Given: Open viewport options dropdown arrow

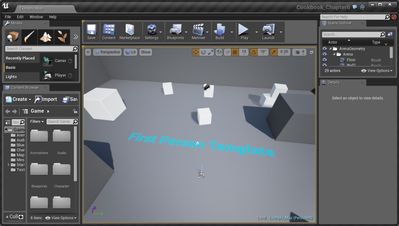Looking at the screenshot, I should click(x=88, y=52).
